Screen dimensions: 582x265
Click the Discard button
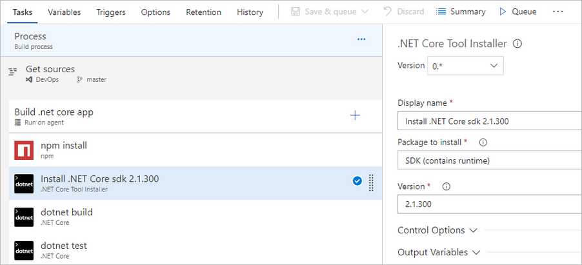404,12
